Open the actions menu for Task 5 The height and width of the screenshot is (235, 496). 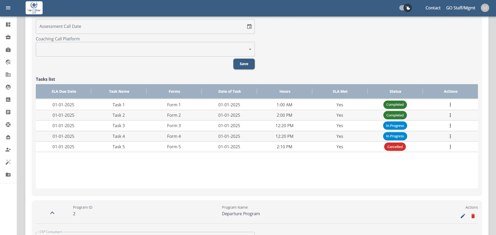point(450,147)
